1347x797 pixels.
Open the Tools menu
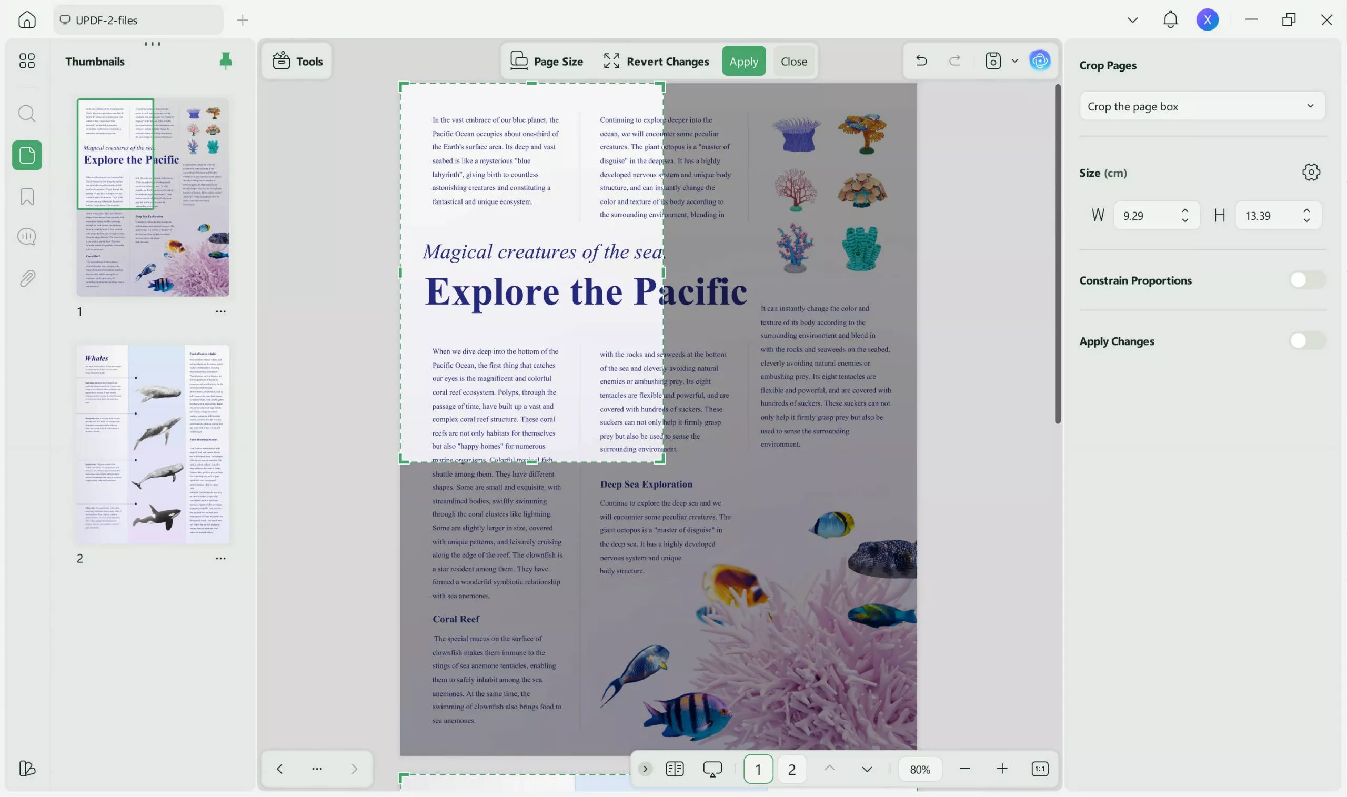click(x=296, y=60)
